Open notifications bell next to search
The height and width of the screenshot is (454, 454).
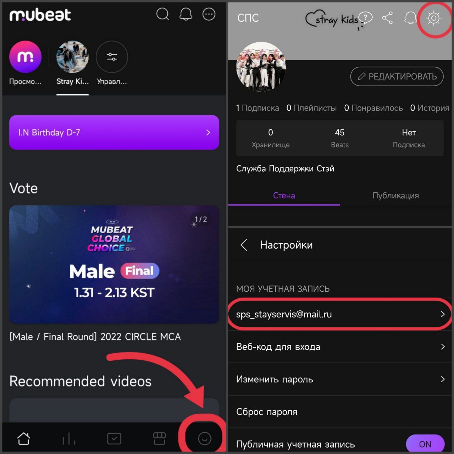[x=186, y=14]
